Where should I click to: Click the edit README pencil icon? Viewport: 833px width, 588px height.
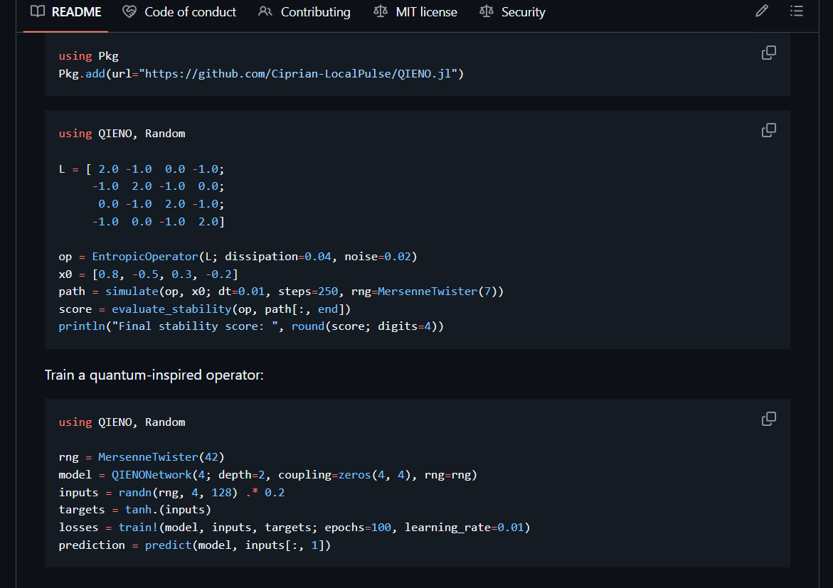pyautogui.click(x=762, y=11)
